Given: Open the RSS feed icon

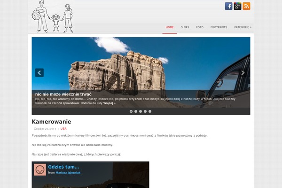Looking at the screenshot, I should point(247,6).
